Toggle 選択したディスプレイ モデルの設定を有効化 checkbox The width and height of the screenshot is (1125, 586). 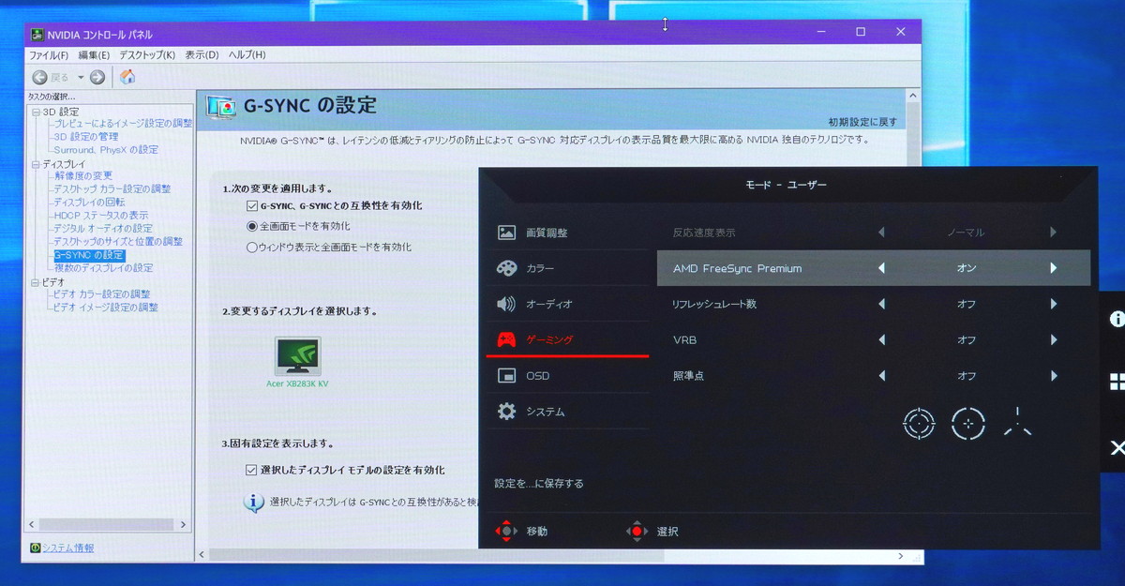pyautogui.click(x=251, y=470)
